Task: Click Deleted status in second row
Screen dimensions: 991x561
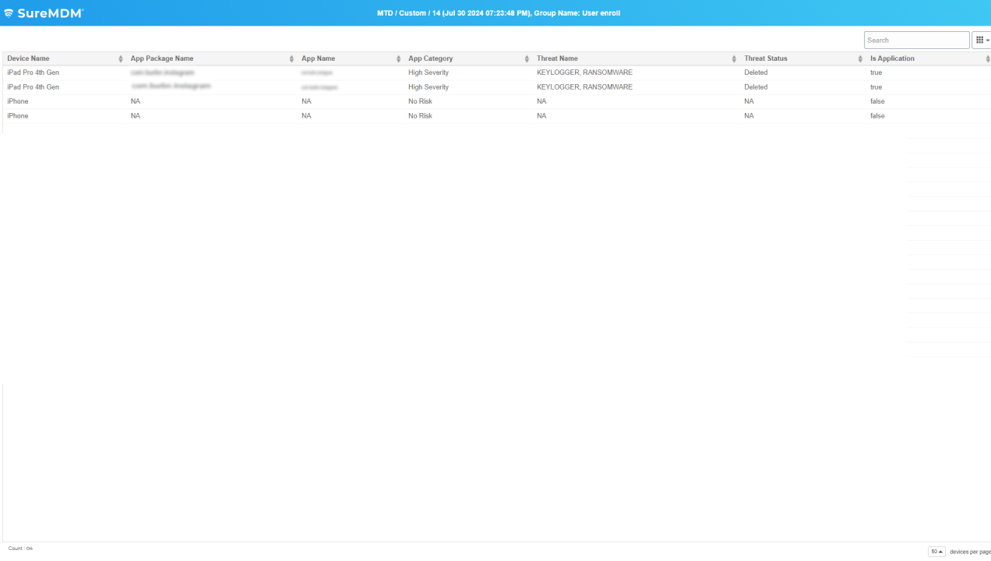Action: tap(756, 87)
